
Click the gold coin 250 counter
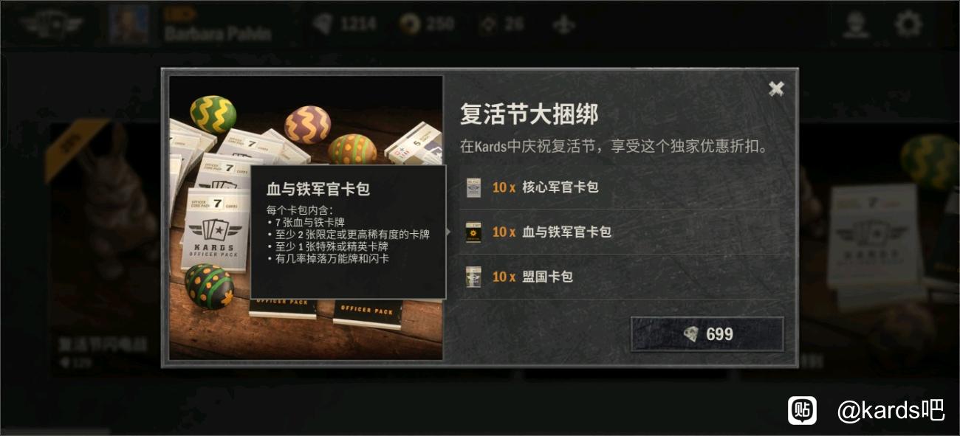tap(427, 24)
